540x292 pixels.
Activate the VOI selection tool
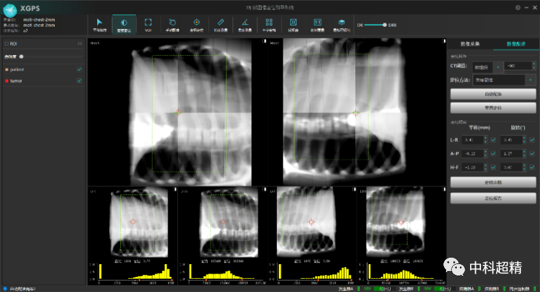148,23
